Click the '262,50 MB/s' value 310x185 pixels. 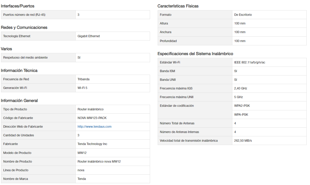(x=243, y=141)
